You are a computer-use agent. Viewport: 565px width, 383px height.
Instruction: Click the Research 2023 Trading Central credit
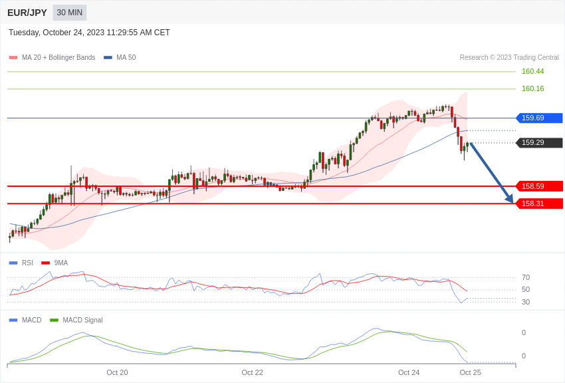pos(509,57)
